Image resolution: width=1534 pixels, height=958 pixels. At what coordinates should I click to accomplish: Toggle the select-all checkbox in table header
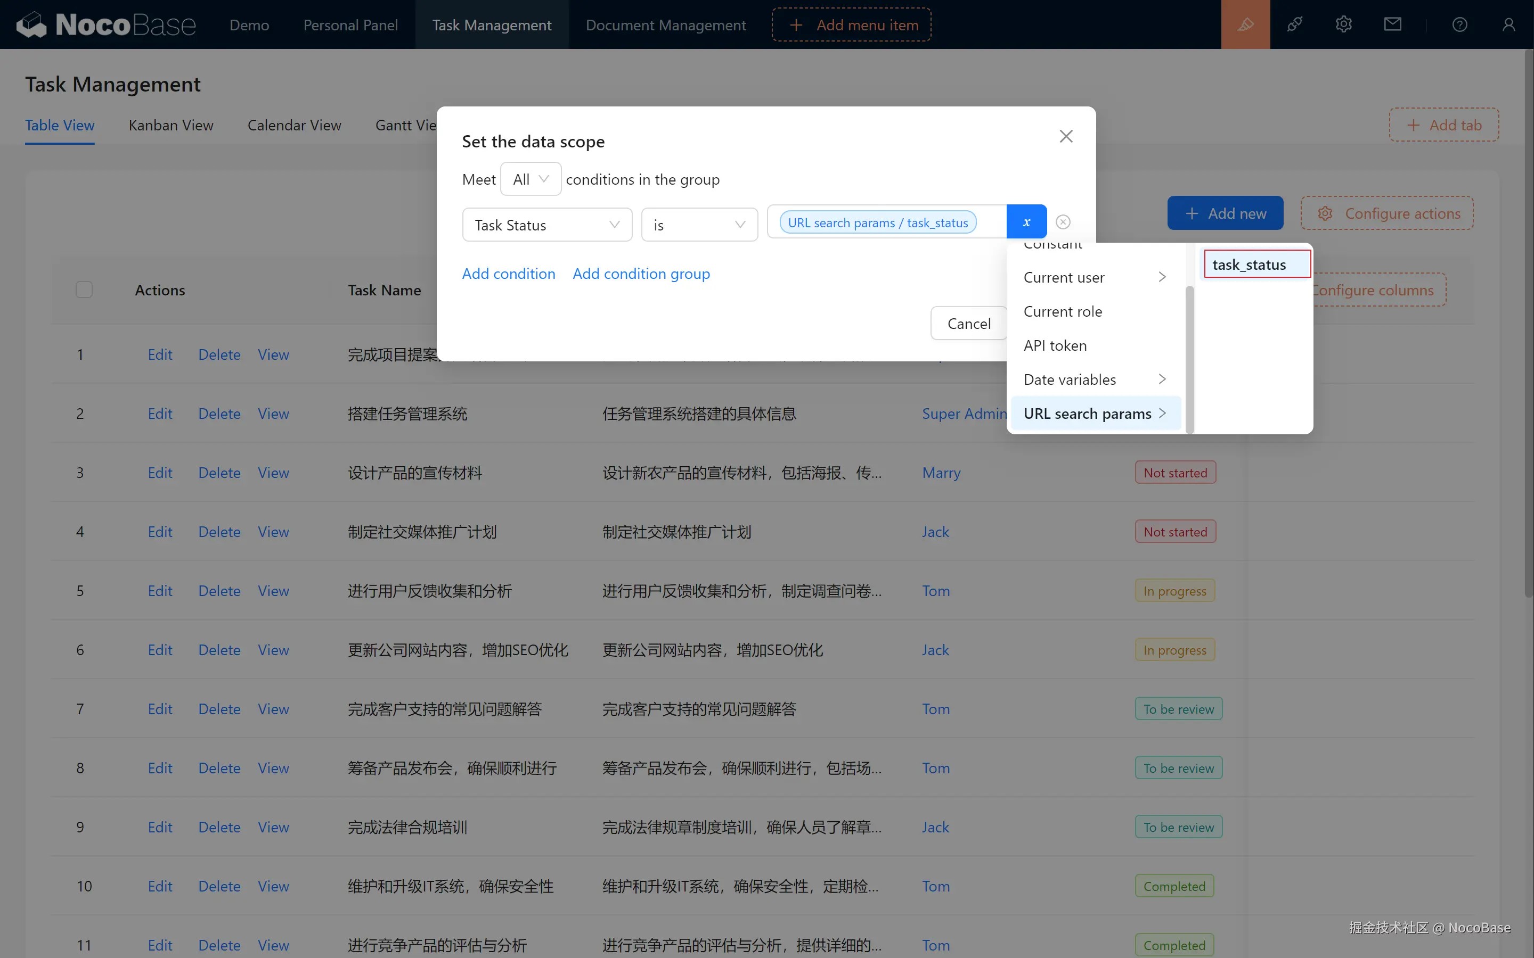84,290
